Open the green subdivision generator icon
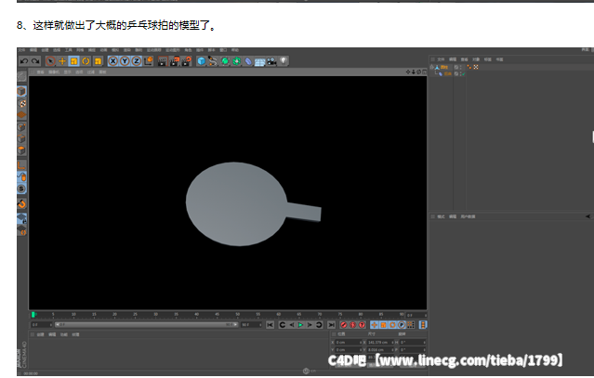The height and width of the screenshot is (378, 594). tap(225, 61)
